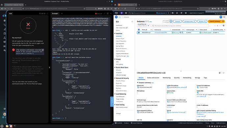Viewport: 227px width, 128px height.
Task: Refresh the EC2 instances list
Action: [171, 21]
